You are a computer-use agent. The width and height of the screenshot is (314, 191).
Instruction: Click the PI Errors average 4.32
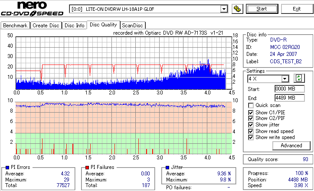tap(65, 174)
